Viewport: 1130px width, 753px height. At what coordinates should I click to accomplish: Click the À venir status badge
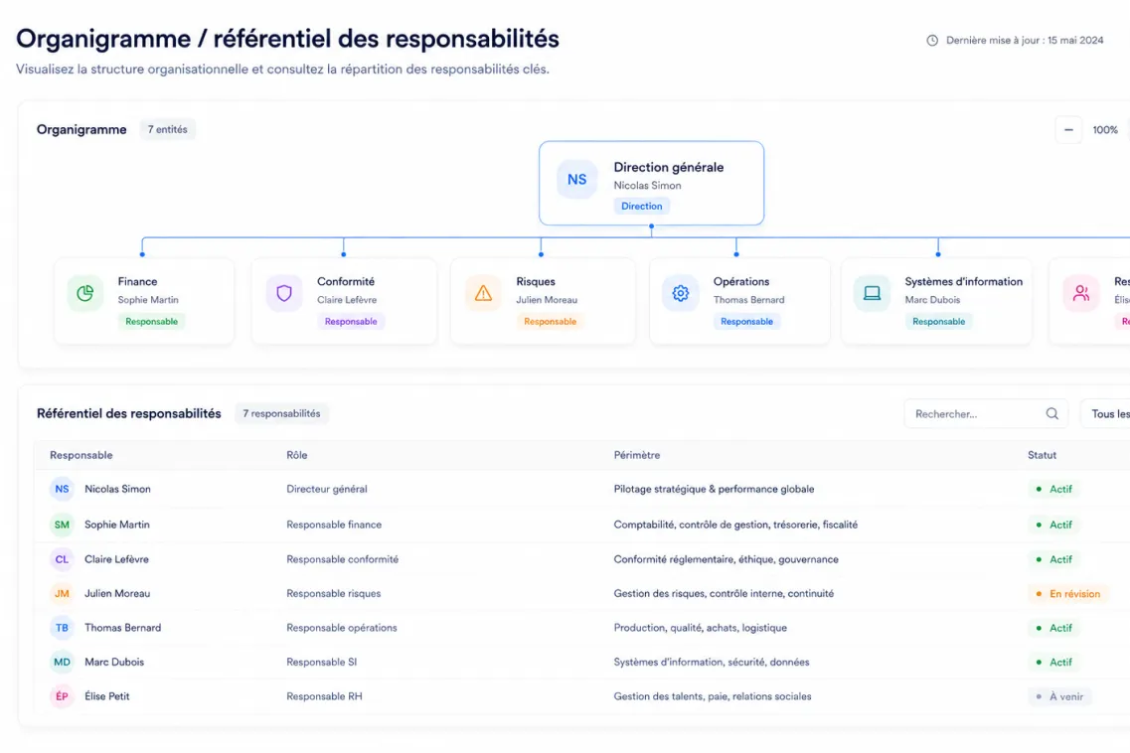pos(1059,696)
